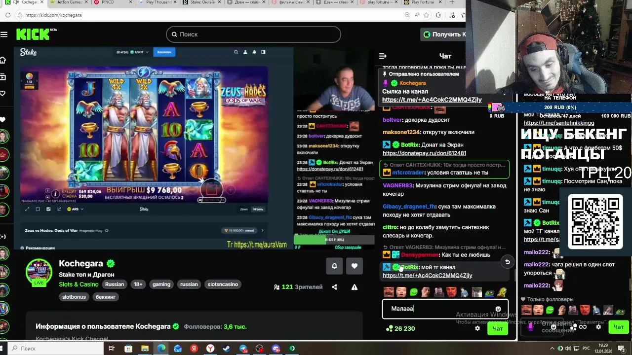Select the беккинг tag
The image size is (632, 355).
tap(106, 297)
